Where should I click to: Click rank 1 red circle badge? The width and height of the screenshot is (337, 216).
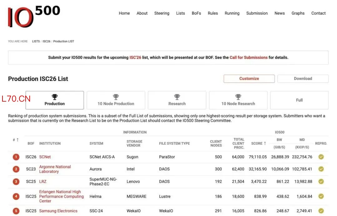tap(16, 157)
